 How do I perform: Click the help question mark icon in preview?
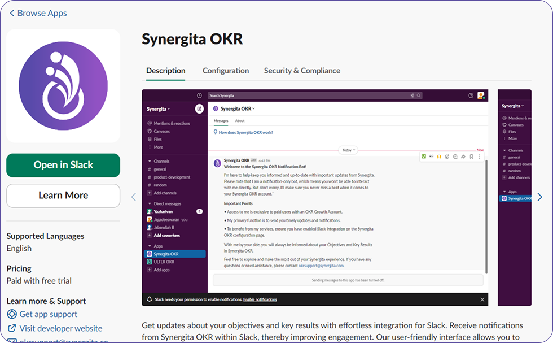point(471,95)
